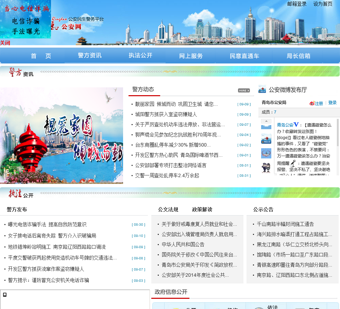
Task: Open news 郭声琨会见参加纪念抗战胜利70周年
Action: point(178,135)
